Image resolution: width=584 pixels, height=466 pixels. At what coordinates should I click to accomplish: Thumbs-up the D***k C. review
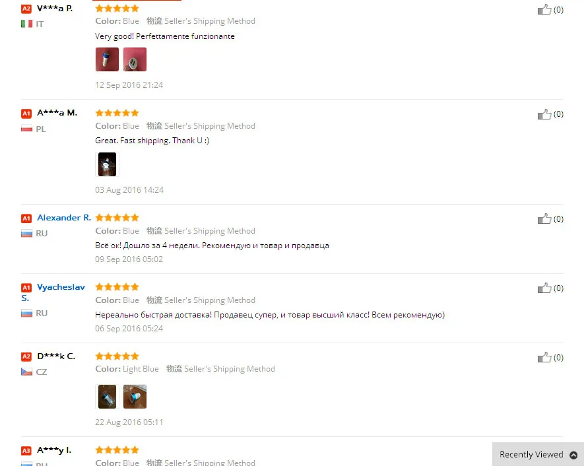544,357
